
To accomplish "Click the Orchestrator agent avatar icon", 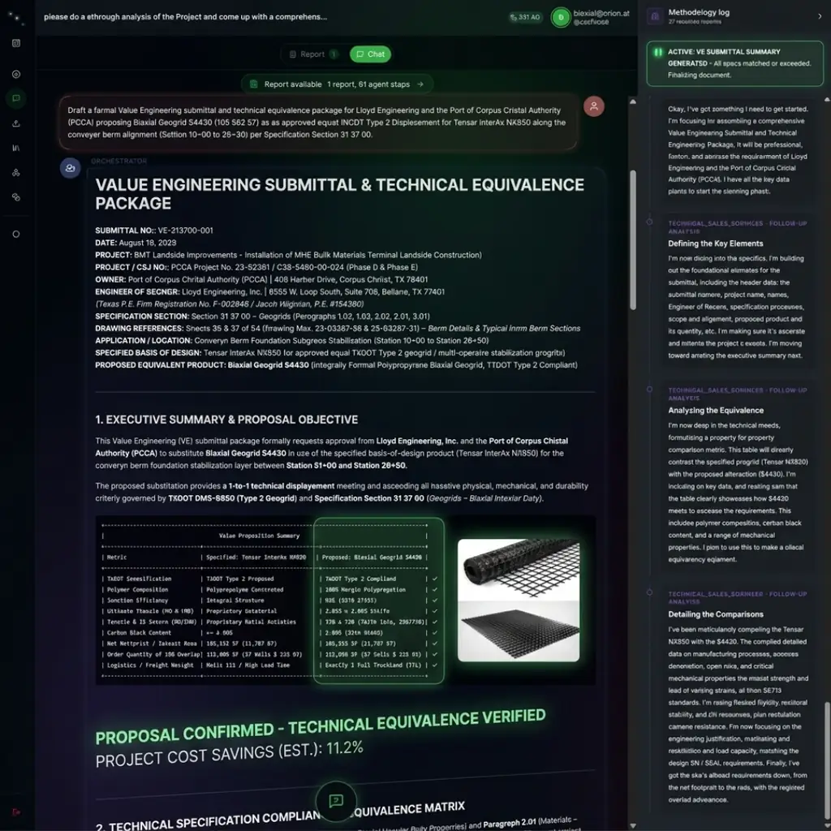I will [70, 168].
